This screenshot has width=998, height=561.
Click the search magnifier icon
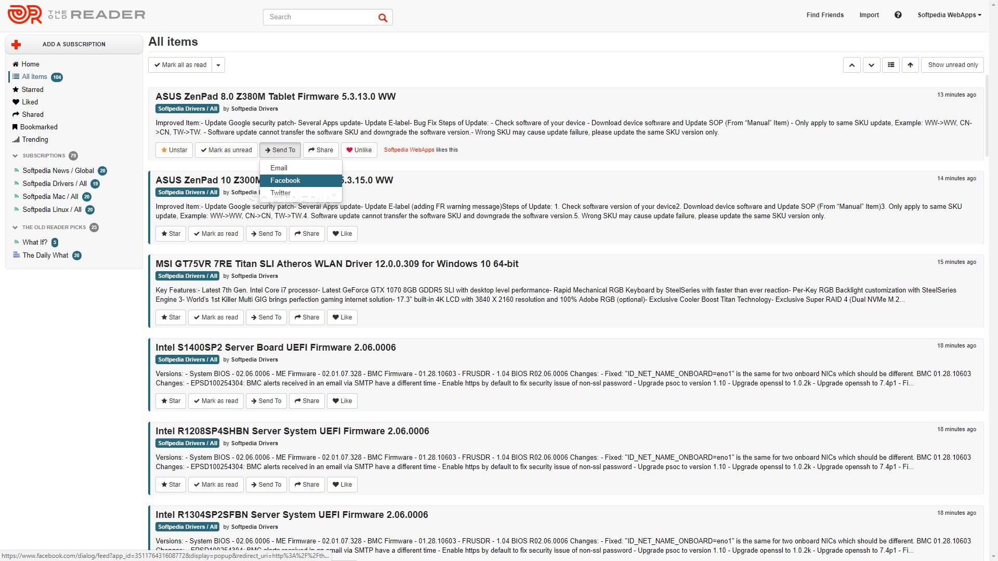pyautogui.click(x=383, y=17)
